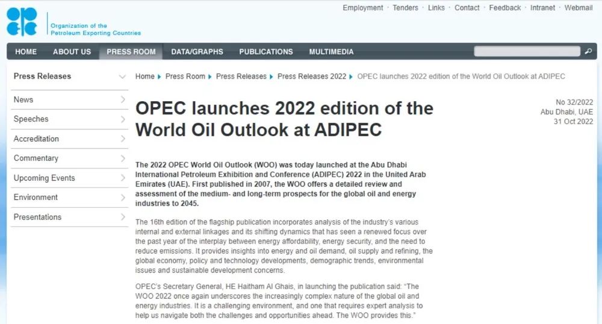Image resolution: width=602 pixels, height=324 pixels.
Task: Open the MULTIMEDIA menu
Action: point(331,52)
